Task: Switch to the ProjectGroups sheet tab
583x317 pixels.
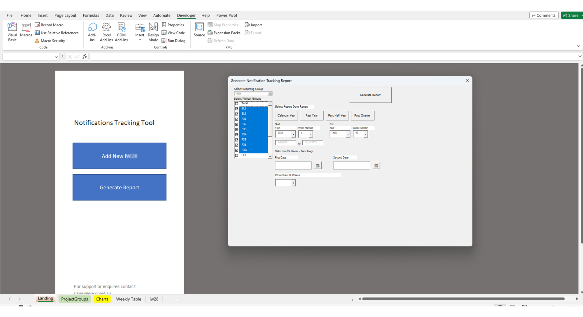Action: coord(75,299)
